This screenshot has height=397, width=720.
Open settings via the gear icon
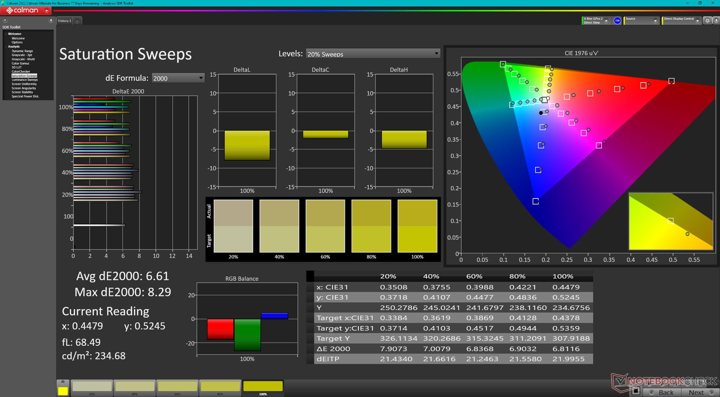(x=707, y=21)
